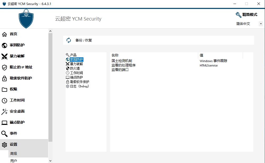This screenshot has height=163, width=265.
Task: Click the globe icon in the settings tree
Action: click(x=68, y=59)
